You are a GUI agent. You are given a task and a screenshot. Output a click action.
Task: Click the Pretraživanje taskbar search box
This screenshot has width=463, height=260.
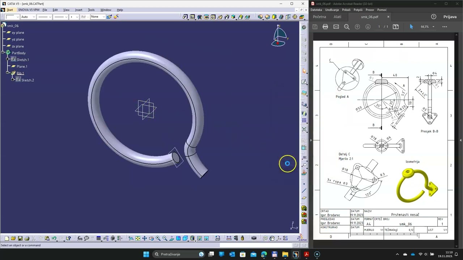179,254
